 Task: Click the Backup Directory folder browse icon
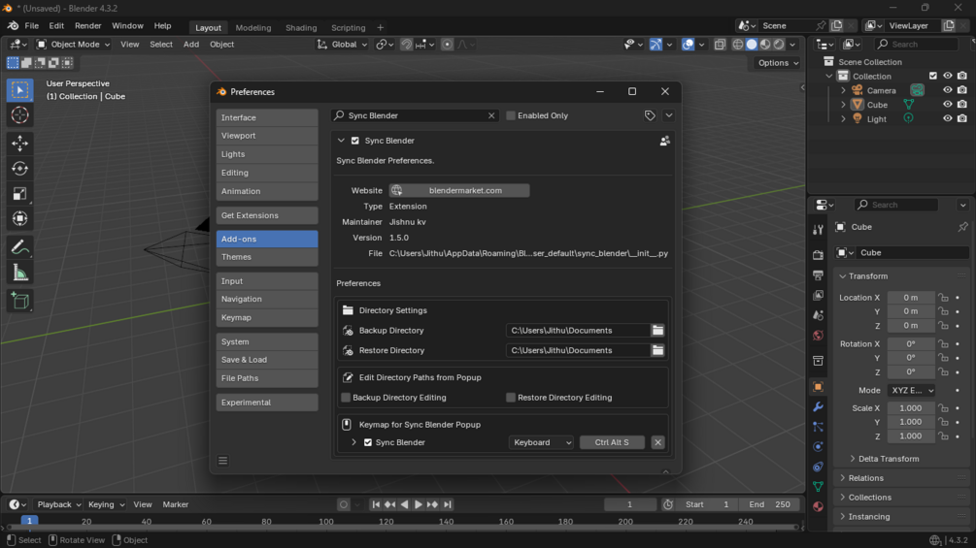point(657,331)
